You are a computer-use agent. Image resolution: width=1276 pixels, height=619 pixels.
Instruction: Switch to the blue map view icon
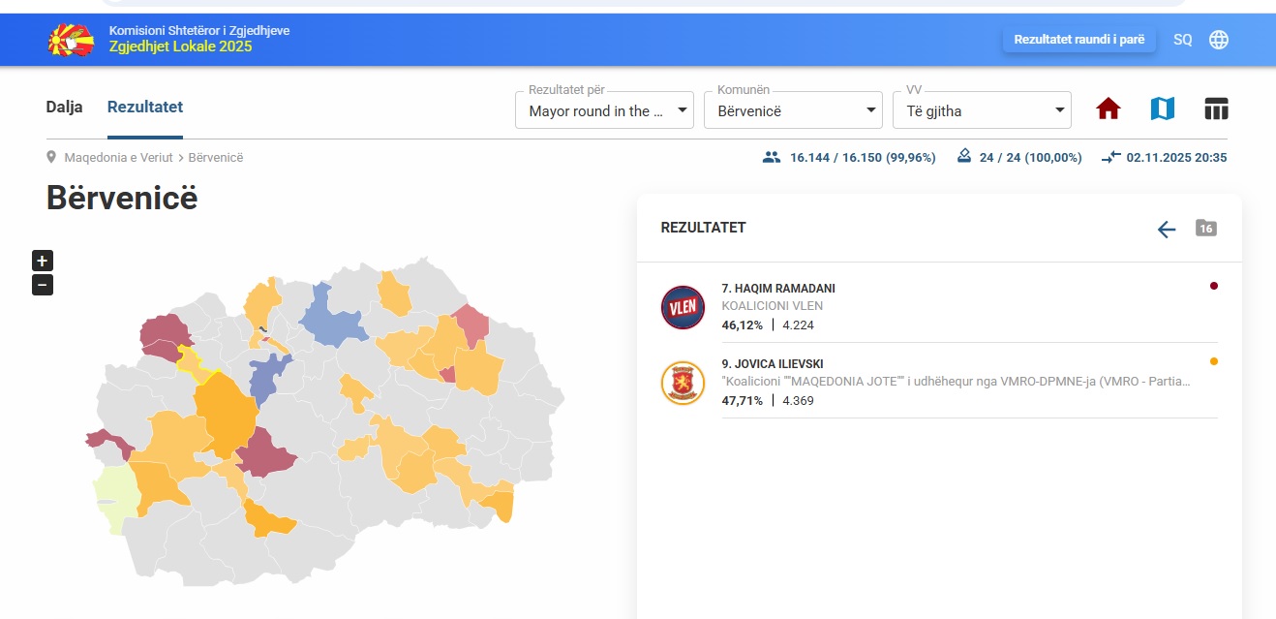(1162, 109)
